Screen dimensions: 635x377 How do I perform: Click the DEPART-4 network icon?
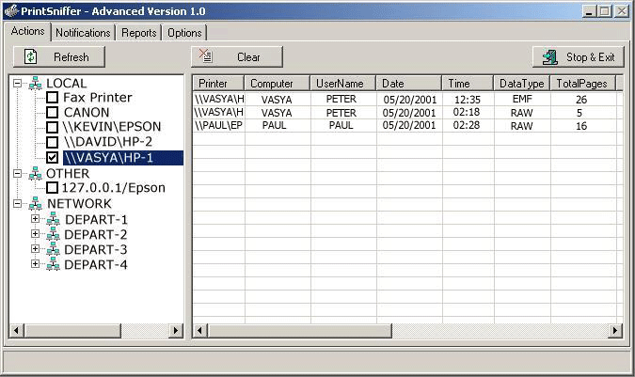pos(53,264)
